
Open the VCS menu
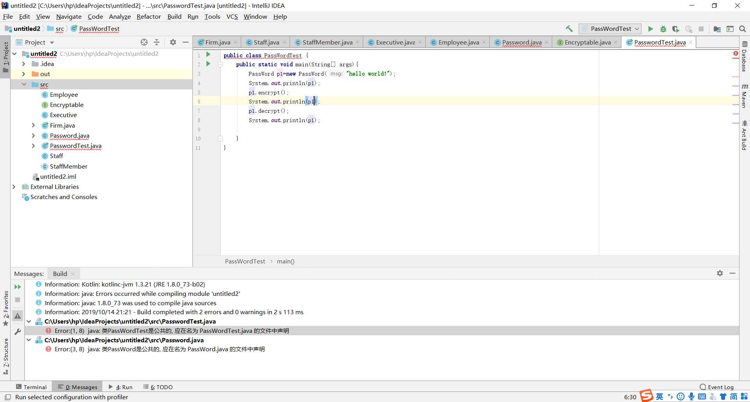click(232, 16)
